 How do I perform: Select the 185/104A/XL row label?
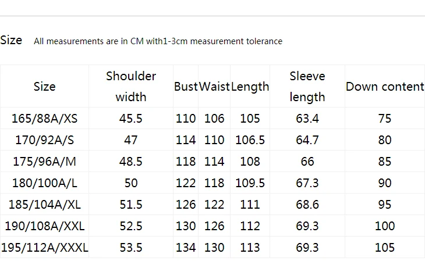44,205
